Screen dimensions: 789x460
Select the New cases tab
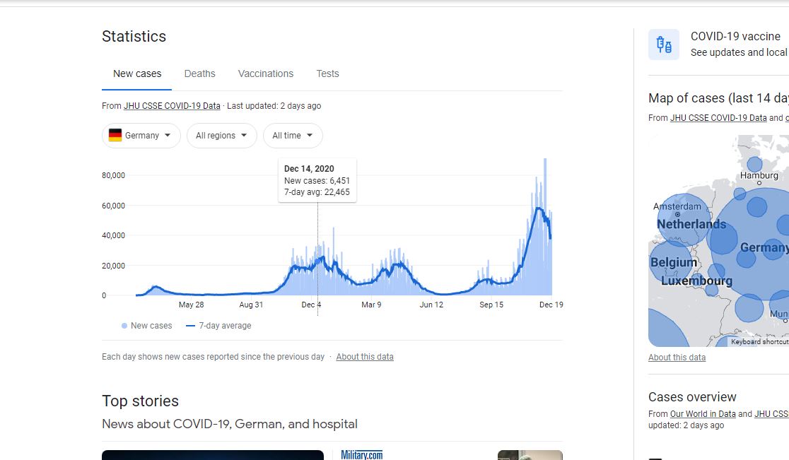[137, 73]
